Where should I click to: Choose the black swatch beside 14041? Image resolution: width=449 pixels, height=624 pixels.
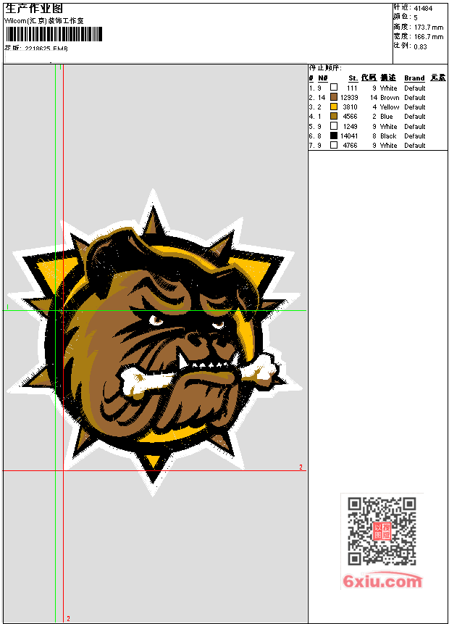pos(334,136)
